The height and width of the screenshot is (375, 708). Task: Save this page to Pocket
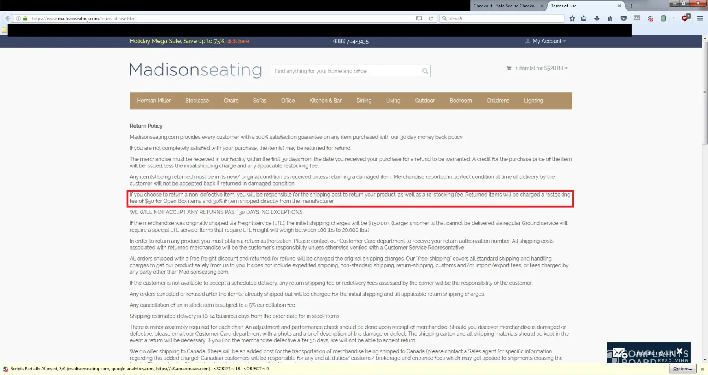[x=624, y=18]
